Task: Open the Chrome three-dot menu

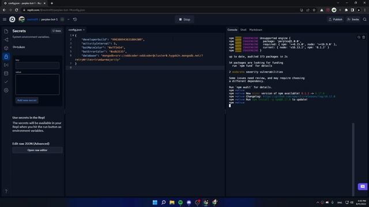Action: coord(365,10)
